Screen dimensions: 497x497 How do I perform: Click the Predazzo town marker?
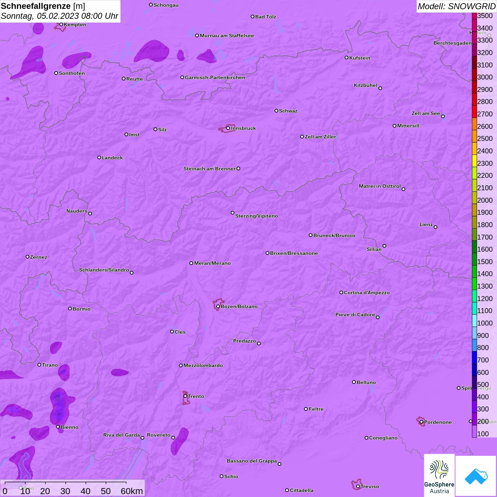[x=259, y=343]
